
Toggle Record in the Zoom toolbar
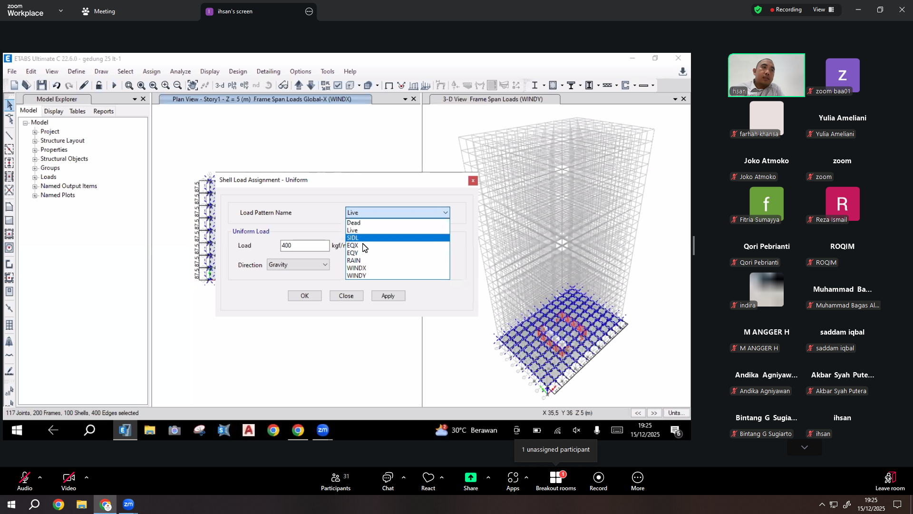[x=598, y=481]
